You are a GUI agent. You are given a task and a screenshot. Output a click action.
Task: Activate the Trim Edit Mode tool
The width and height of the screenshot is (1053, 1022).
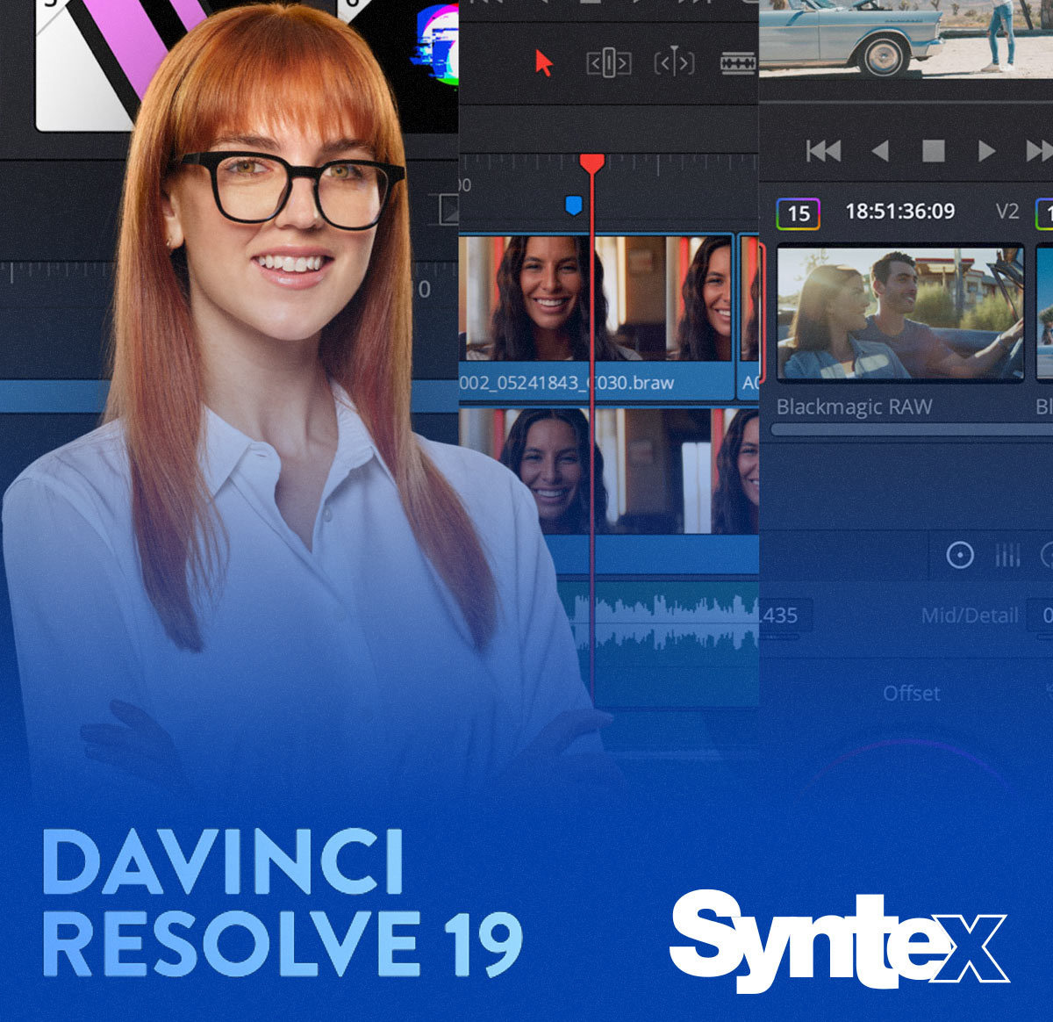tap(608, 63)
